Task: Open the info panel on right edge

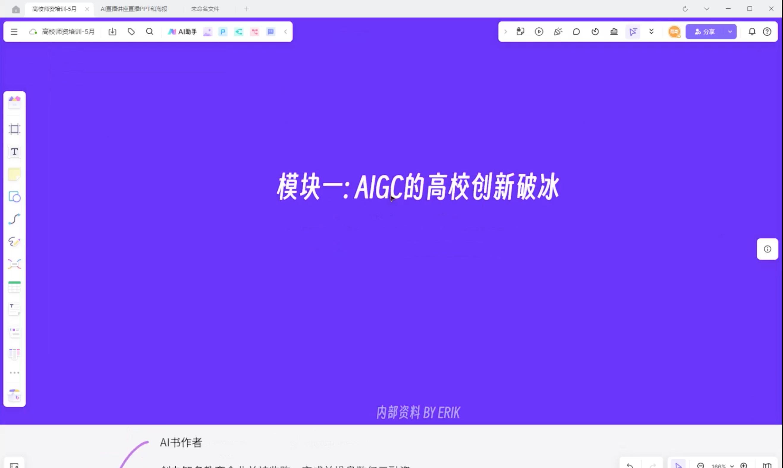Action: (x=767, y=249)
